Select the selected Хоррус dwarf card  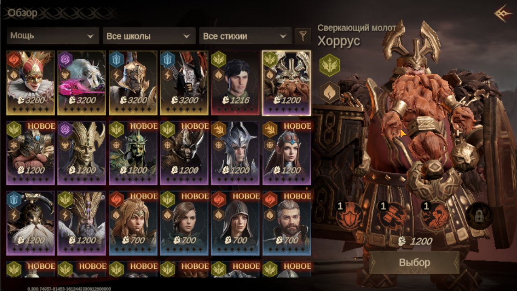(x=287, y=83)
